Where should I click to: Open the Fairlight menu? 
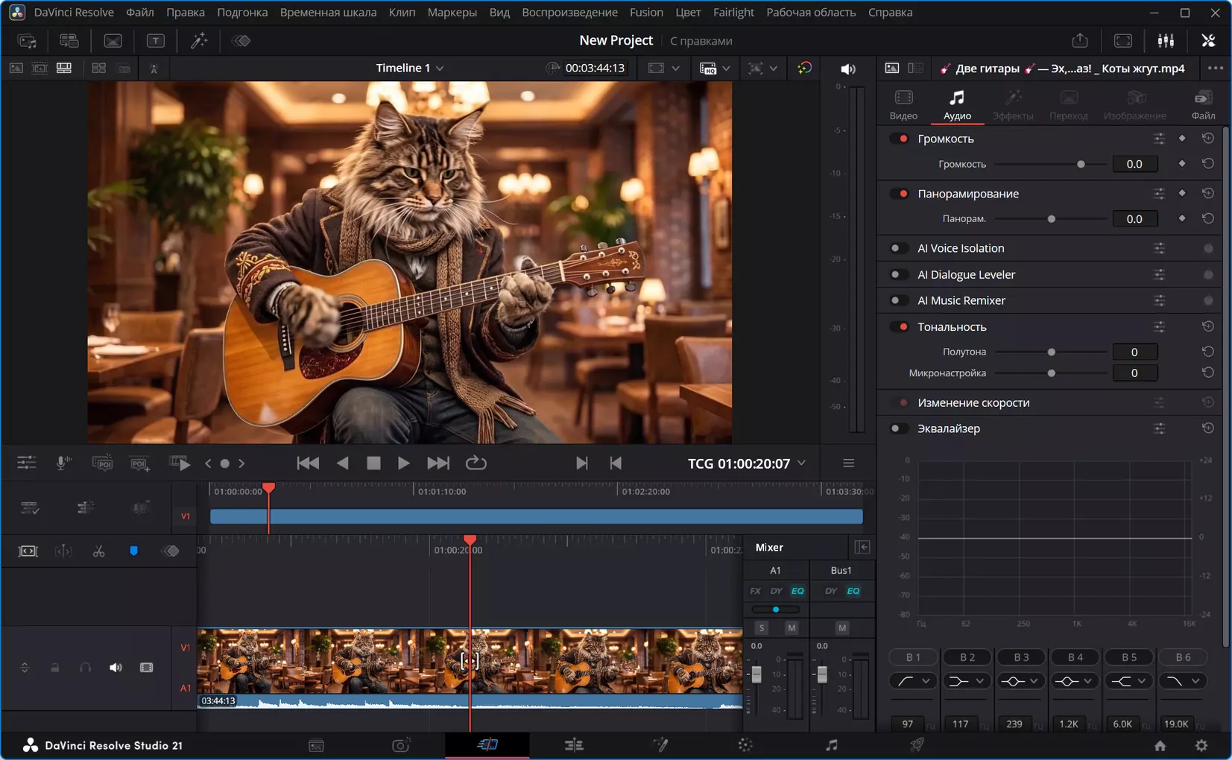pos(733,12)
